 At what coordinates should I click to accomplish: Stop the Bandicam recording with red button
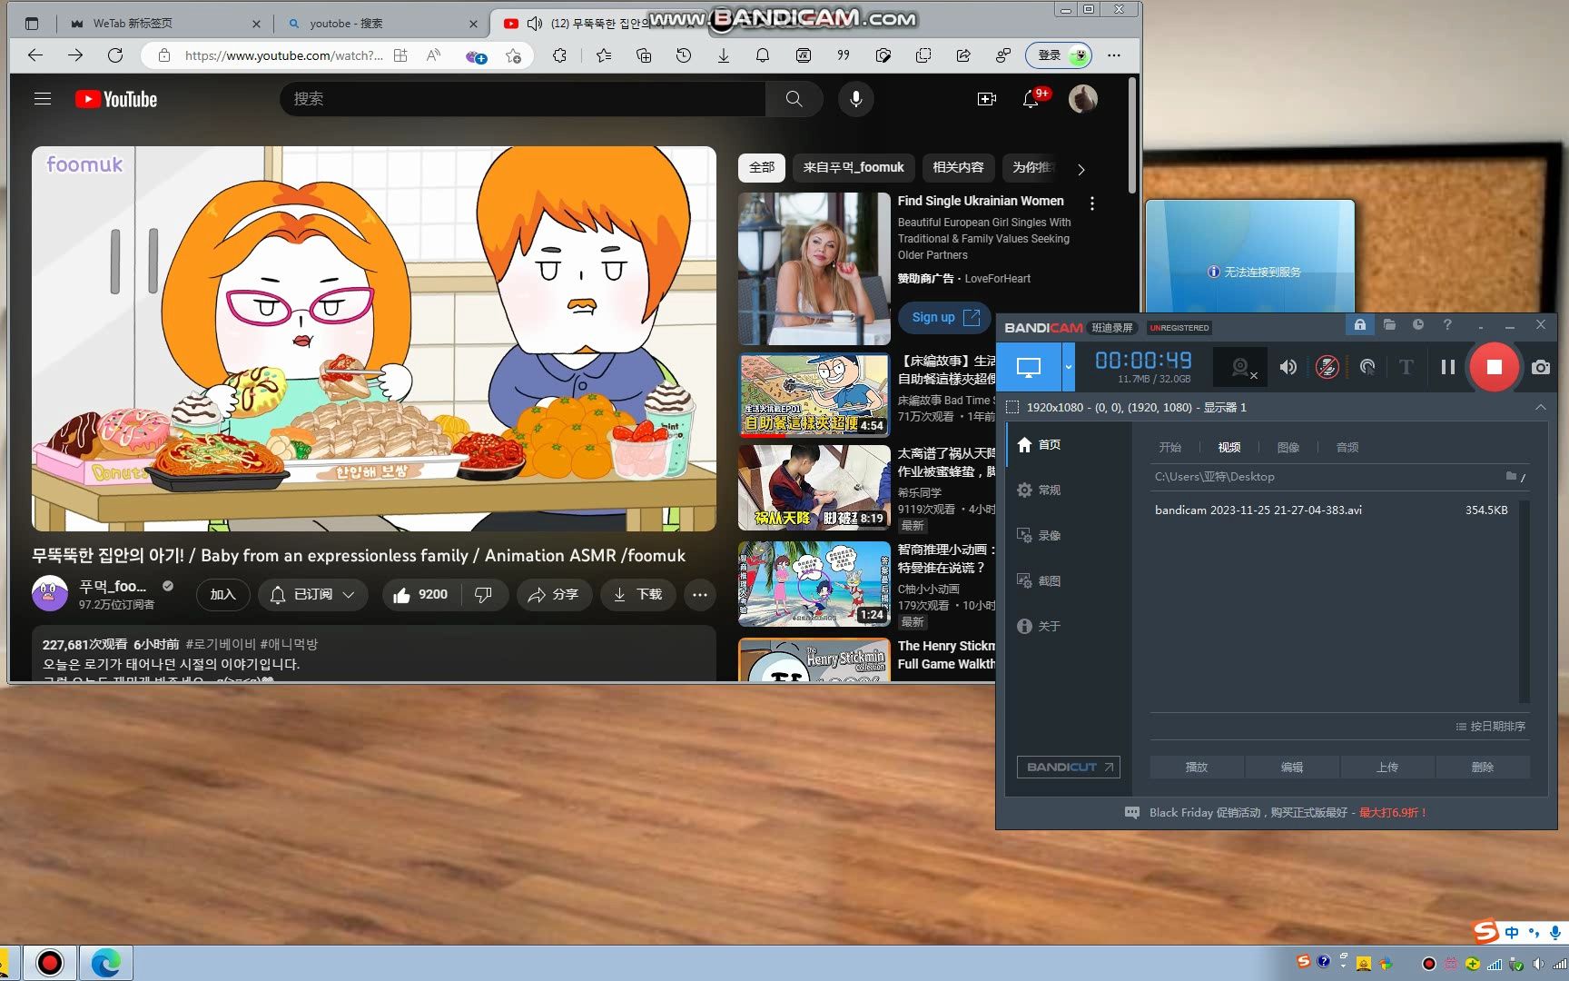click(x=1494, y=367)
